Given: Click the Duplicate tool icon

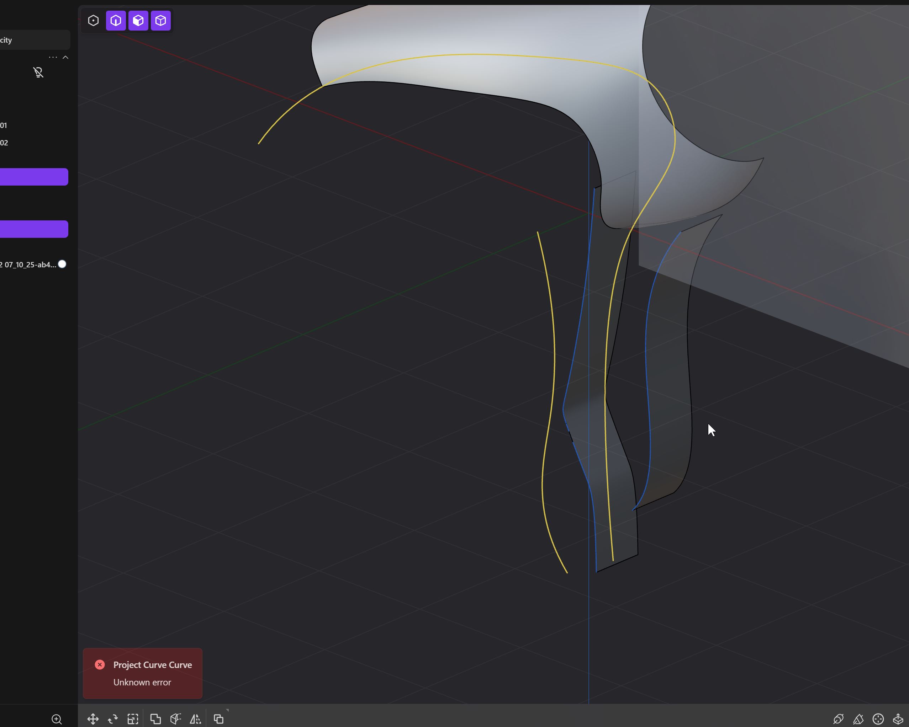Looking at the screenshot, I should pos(218,719).
